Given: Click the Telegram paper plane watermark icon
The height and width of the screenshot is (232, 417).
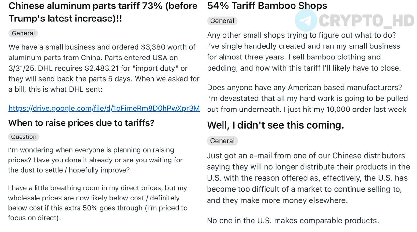Looking at the screenshot, I should (x=306, y=20).
